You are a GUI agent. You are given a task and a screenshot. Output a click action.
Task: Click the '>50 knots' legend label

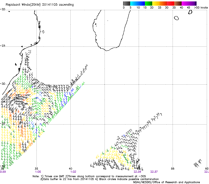click(201, 8)
